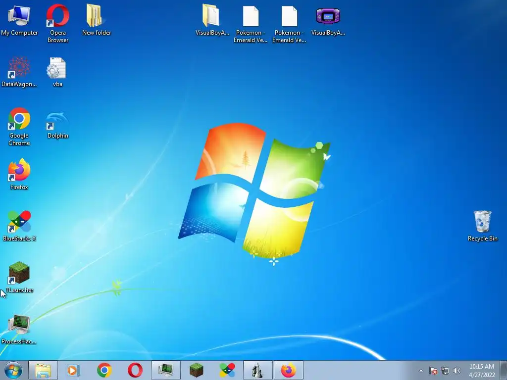Open BlueStacks X from the taskbar
The width and height of the screenshot is (507, 380).
coord(227,370)
